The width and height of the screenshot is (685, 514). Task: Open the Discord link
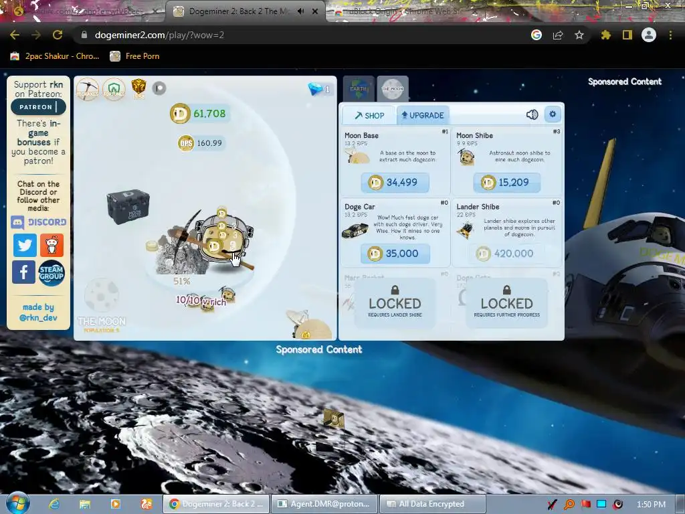(38, 222)
